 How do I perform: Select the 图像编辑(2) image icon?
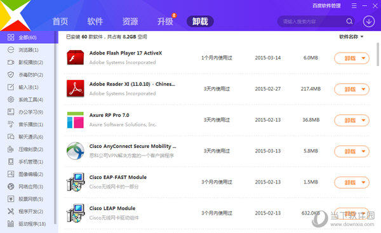(x=11, y=174)
